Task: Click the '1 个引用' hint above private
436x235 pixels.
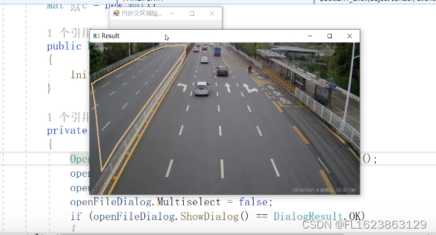Action: (69, 117)
